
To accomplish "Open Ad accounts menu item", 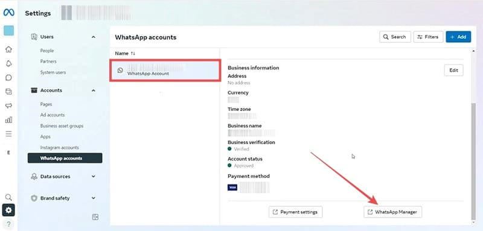I will click(53, 115).
